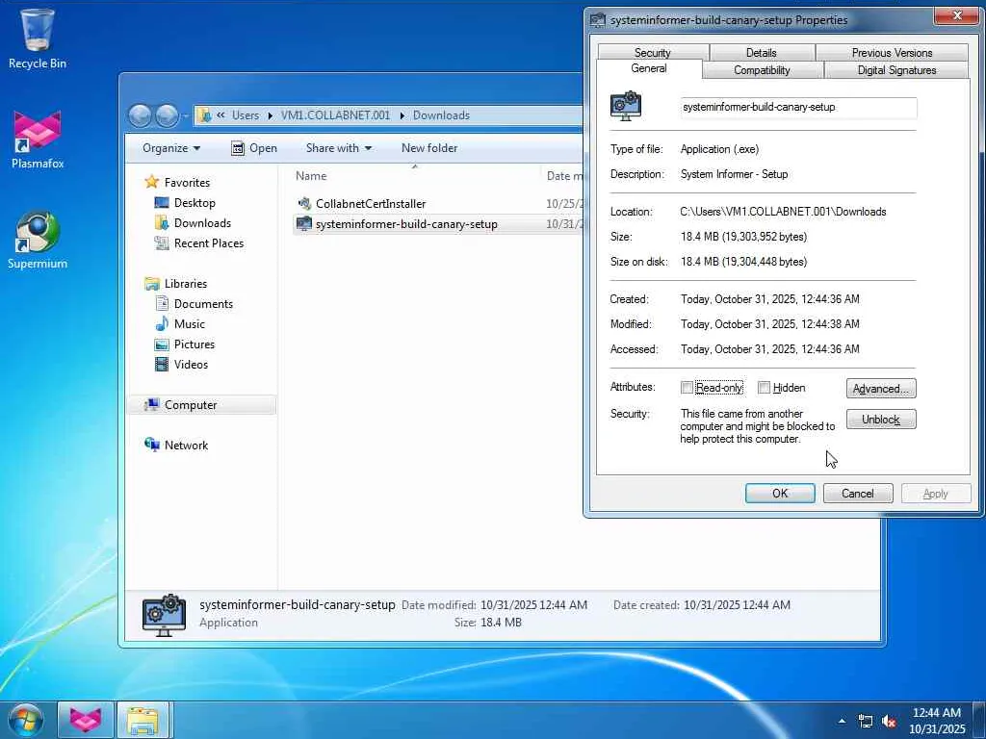Open the Share with dropdown

point(338,148)
